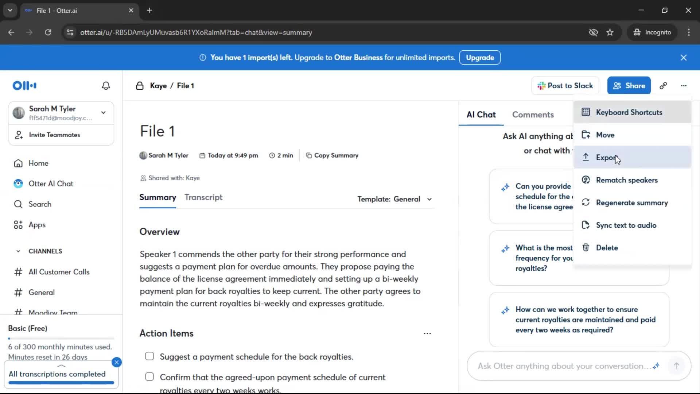This screenshot has width=700, height=394.
Task: Click the Otter logo icon
Action: 24,86
